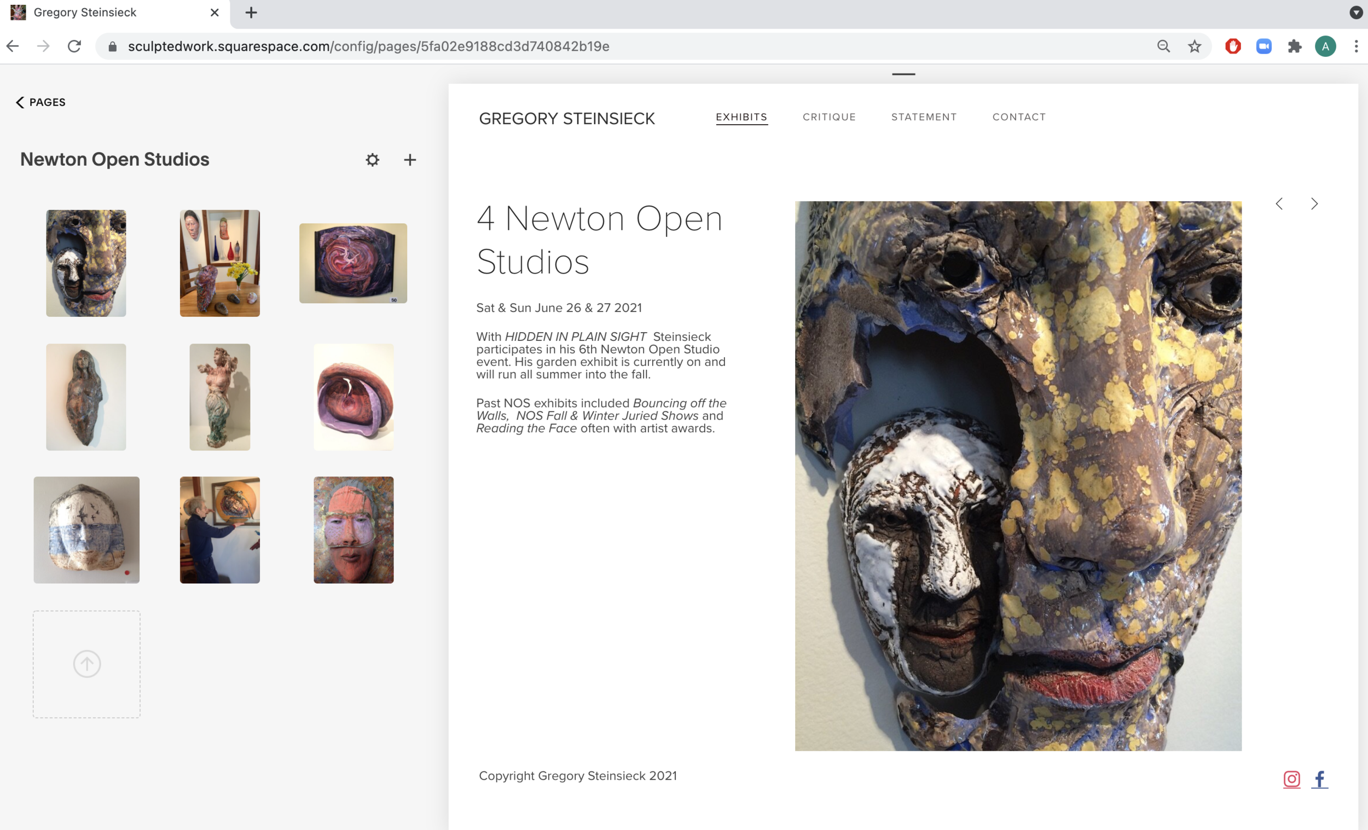Select the man touching artwork thumbnail

click(220, 530)
